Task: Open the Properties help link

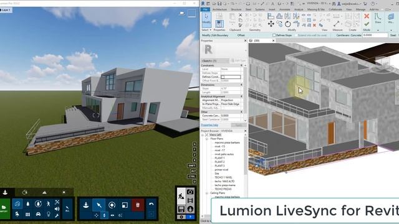Action: pyautogui.click(x=209, y=125)
